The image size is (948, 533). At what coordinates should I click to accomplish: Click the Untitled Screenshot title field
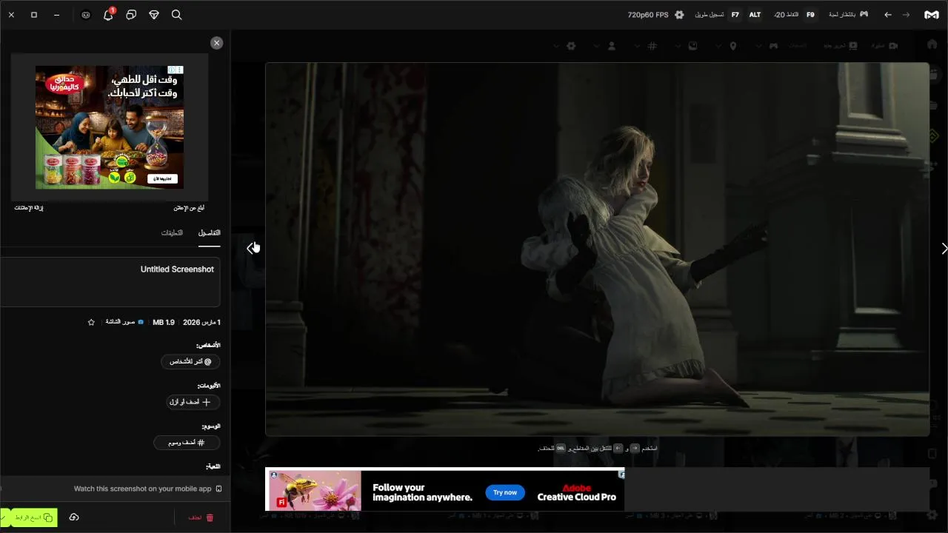110,282
